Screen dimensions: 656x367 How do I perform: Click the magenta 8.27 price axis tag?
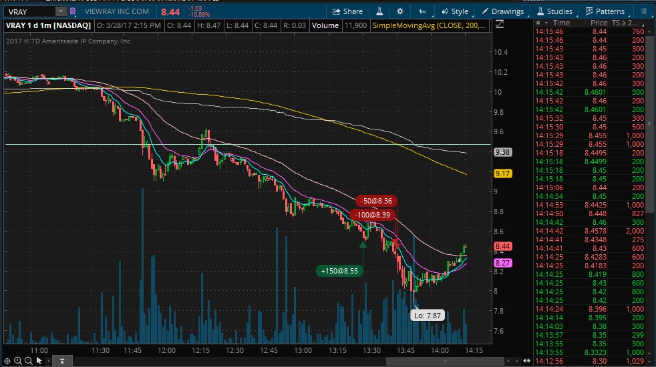[x=502, y=263]
